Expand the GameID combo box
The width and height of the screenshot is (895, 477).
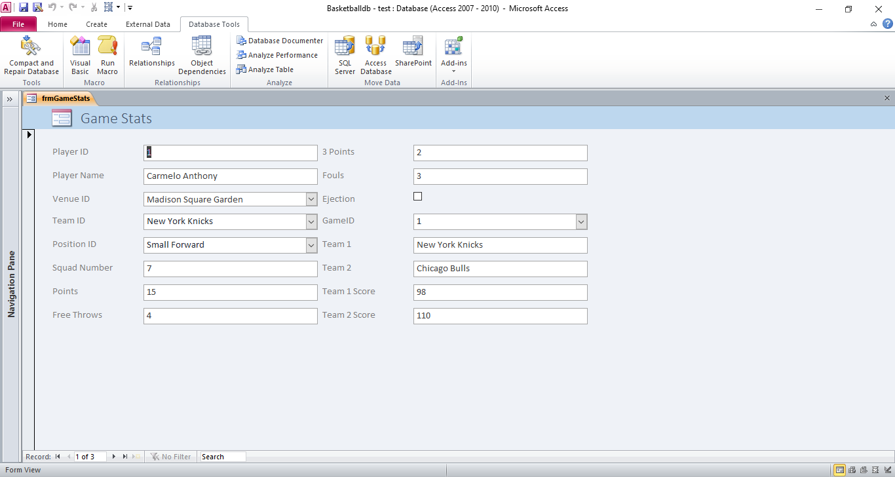581,221
